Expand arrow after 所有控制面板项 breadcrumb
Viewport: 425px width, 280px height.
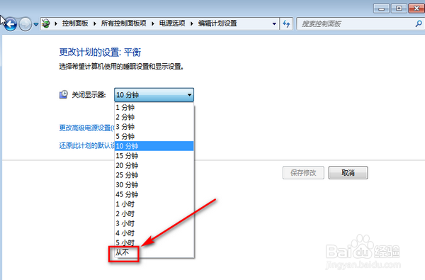(153, 24)
